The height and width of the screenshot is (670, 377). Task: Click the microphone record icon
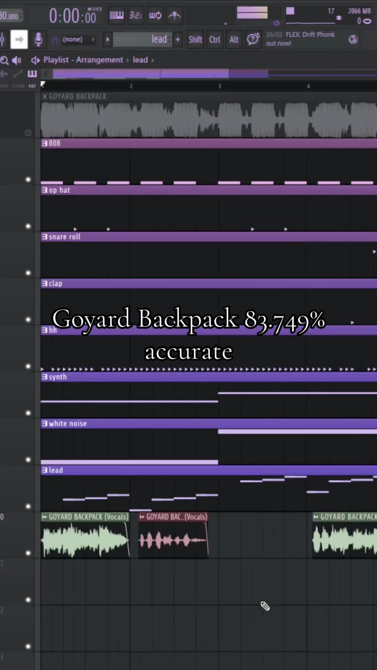click(x=38, y=39)
